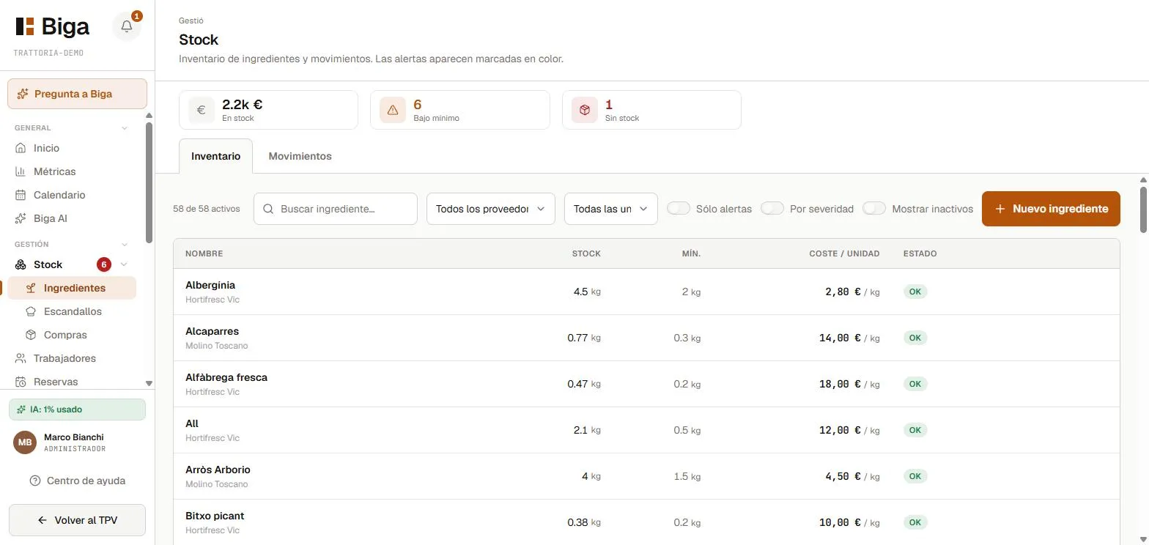Click the main page vertical scrollbar

[x=1144, y=210]
